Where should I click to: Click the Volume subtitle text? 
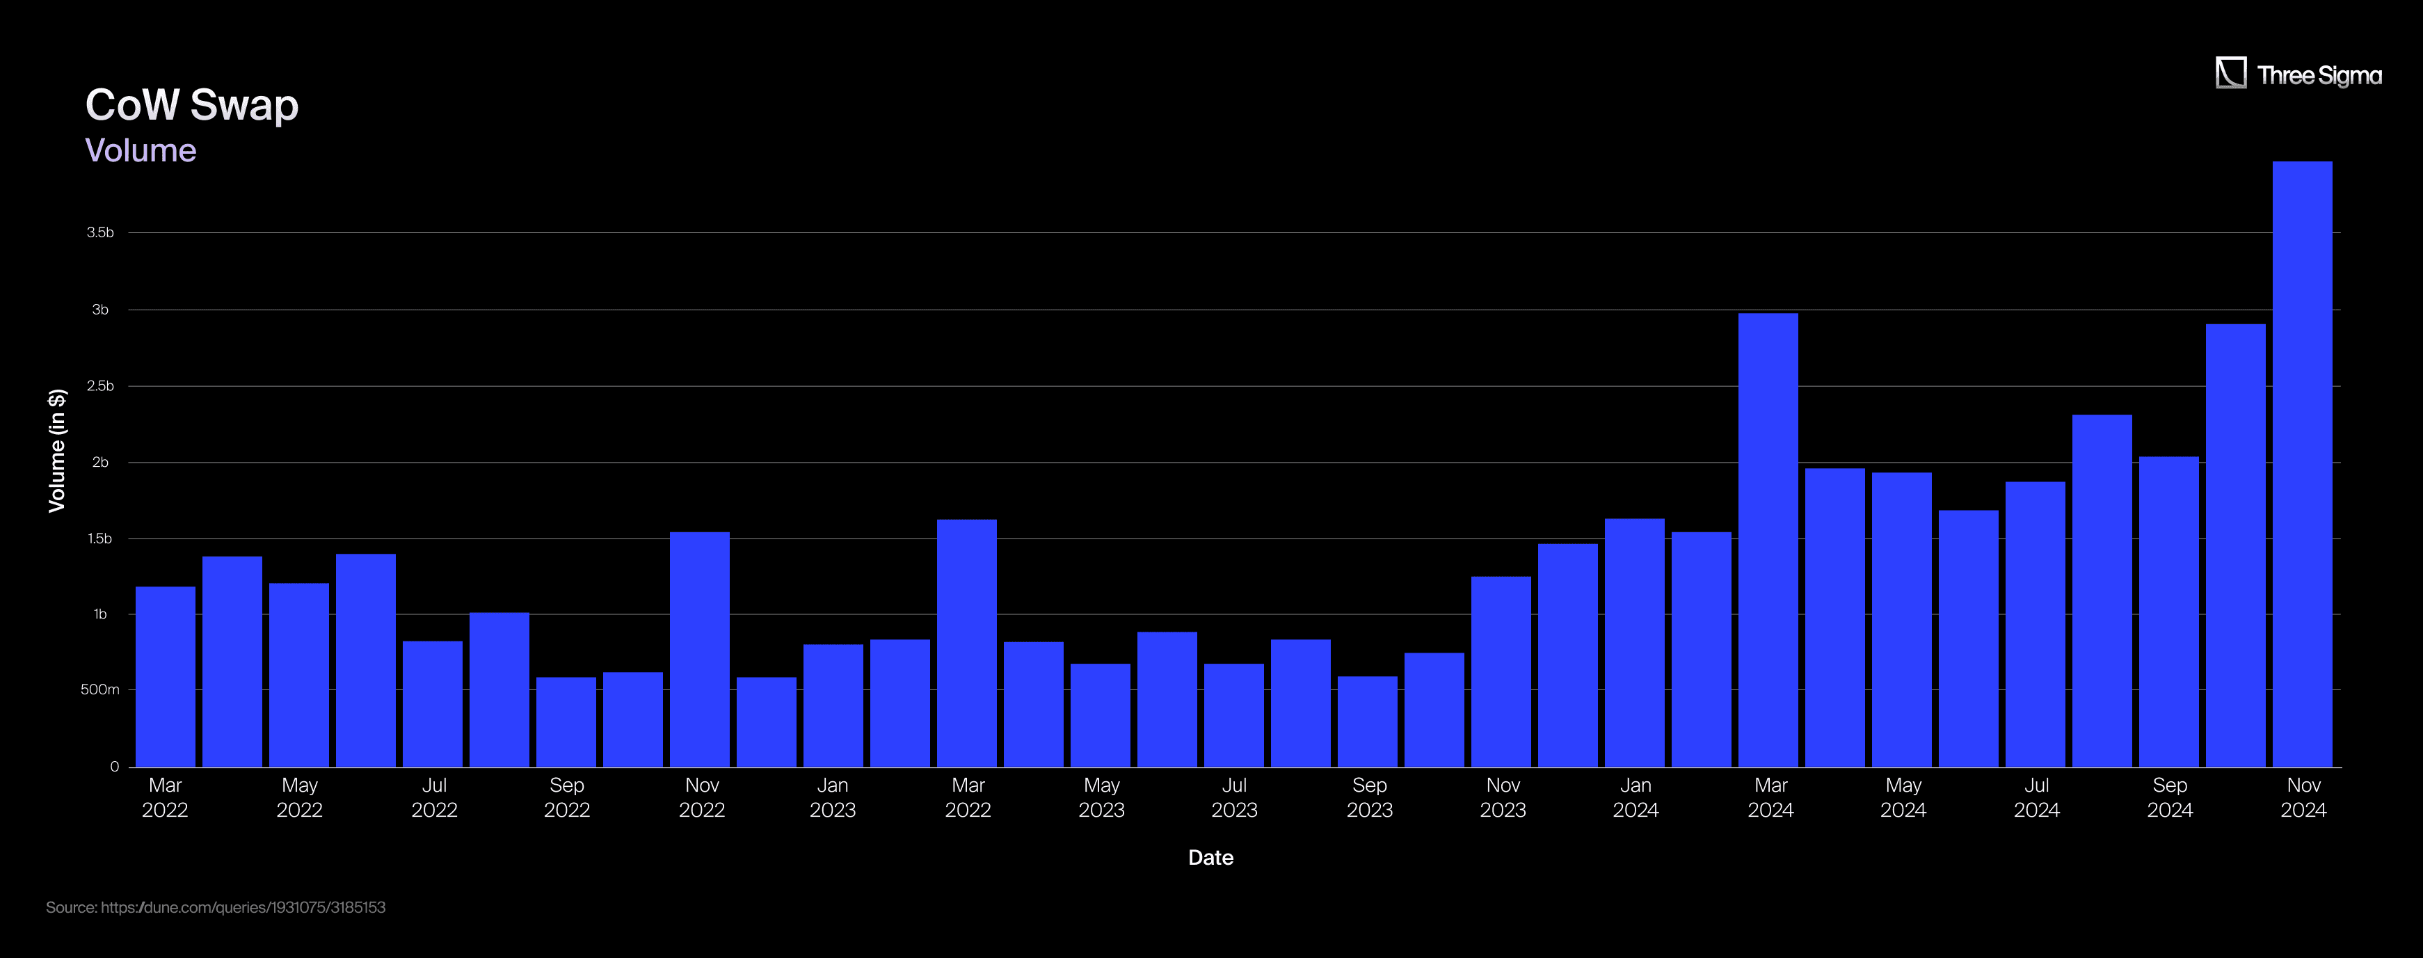coord(140,150)
